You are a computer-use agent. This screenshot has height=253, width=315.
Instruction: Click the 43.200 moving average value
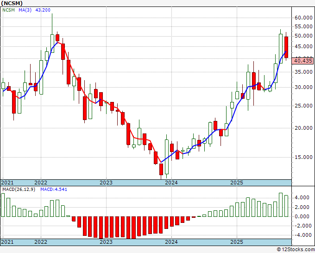[43, 10]
